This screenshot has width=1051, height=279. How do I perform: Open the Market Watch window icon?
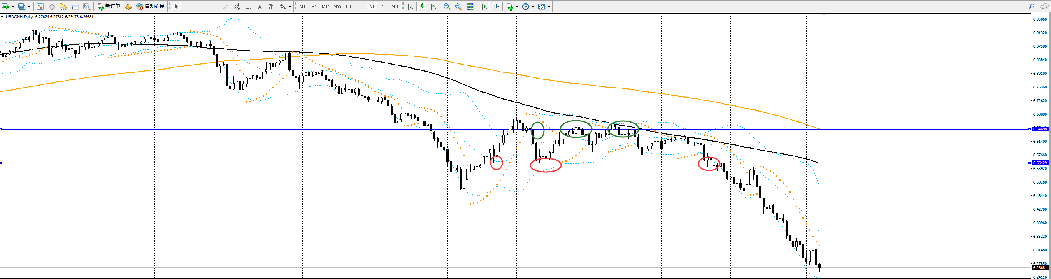pyautogui.click(x=40, y=7)
